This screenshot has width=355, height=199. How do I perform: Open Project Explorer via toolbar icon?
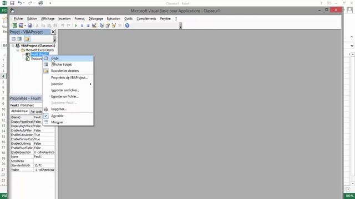pyautogui.click(x=102, y=25)
